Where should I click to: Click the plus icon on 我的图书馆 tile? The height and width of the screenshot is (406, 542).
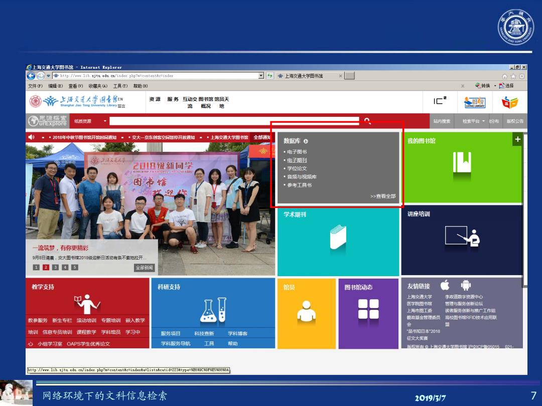[x=517, y=139]
